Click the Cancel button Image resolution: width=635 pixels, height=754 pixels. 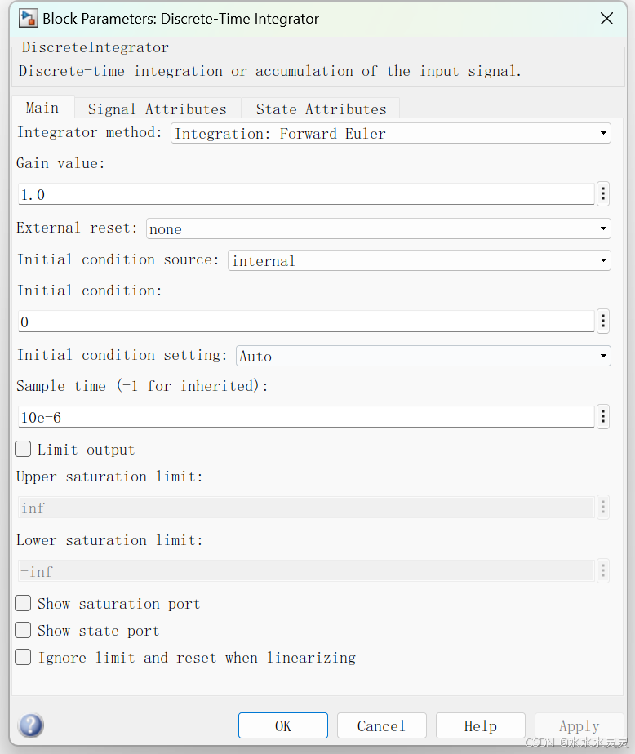pyautogui.click(x=381, y=725)
